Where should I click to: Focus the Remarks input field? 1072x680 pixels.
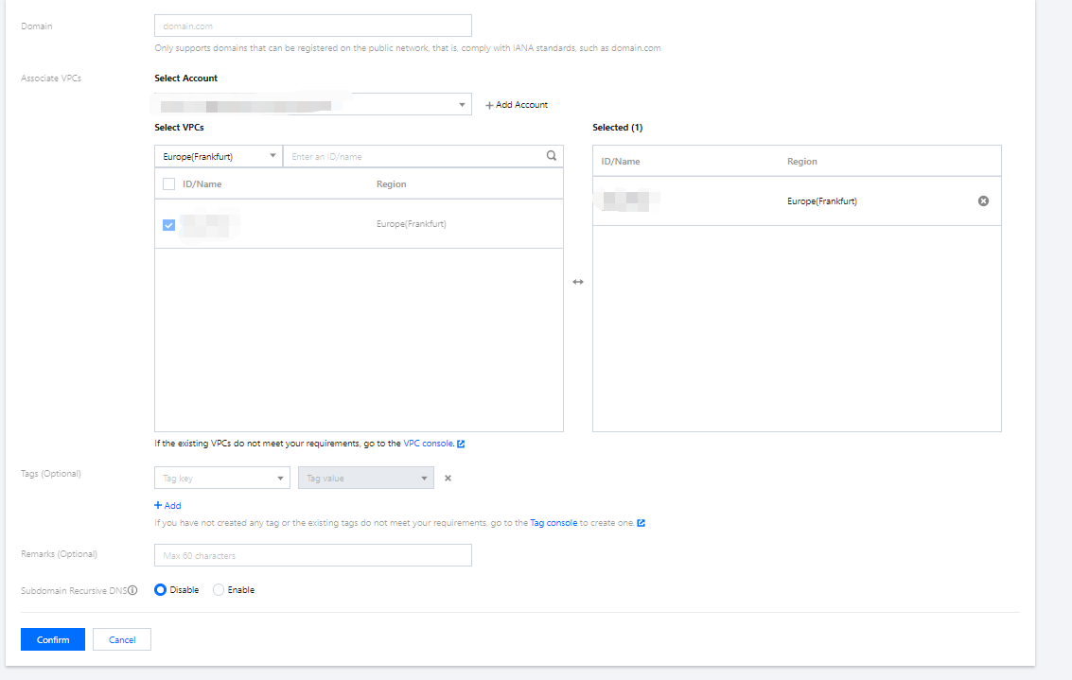313,555
